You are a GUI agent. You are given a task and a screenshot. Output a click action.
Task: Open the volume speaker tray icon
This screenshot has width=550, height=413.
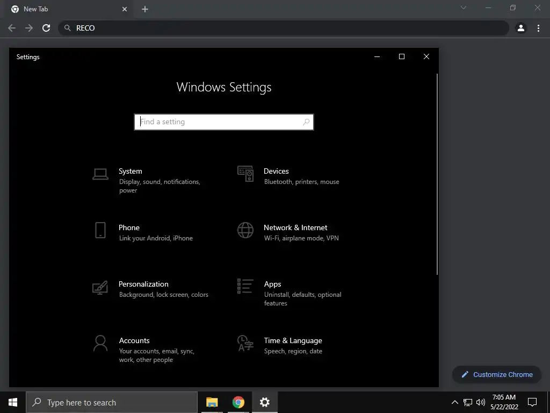[481, 402]
